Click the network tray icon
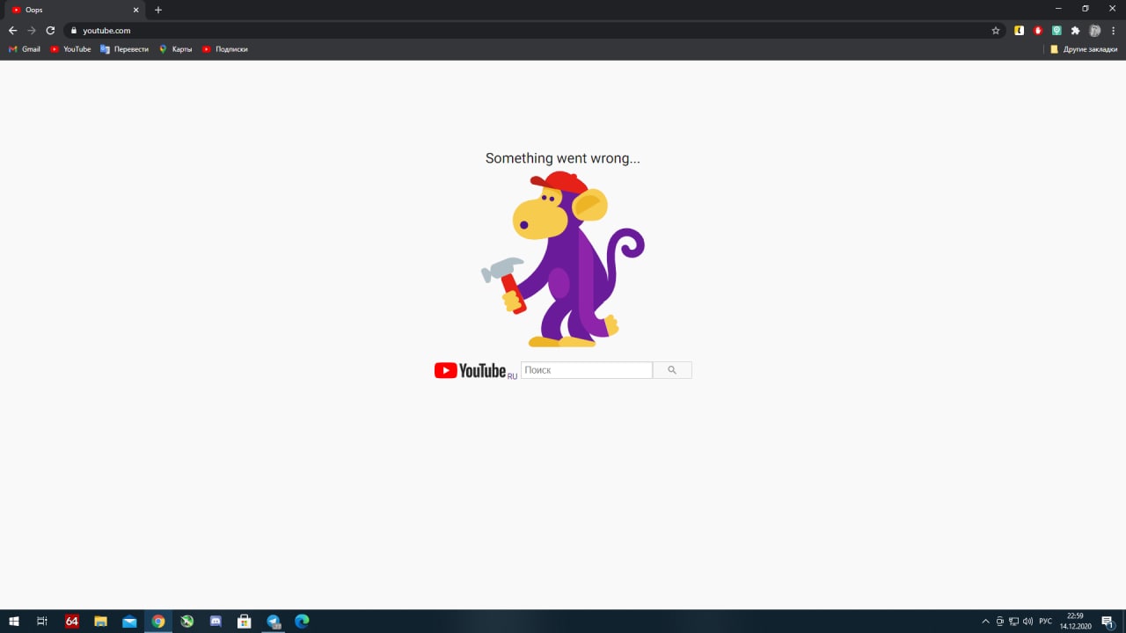Image resolution: width=1126 pixels, height=633 pixels. (1013, 621)
